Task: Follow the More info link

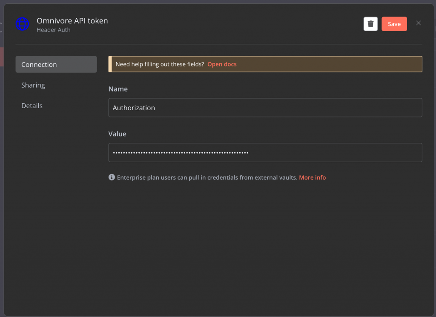Action: coord(312,177)
